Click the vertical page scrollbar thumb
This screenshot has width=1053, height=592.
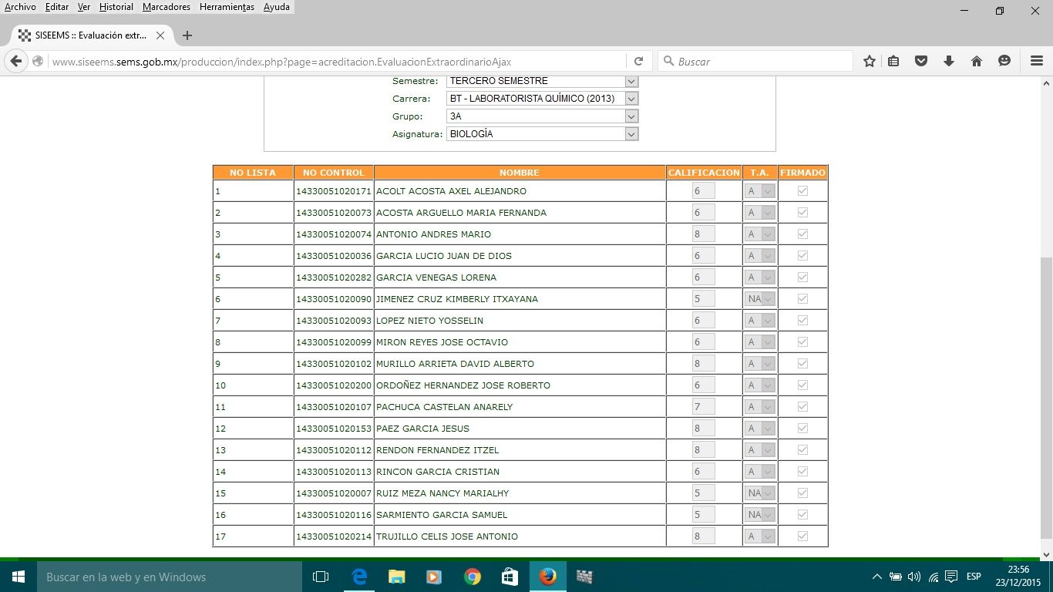coord(1046,398)
